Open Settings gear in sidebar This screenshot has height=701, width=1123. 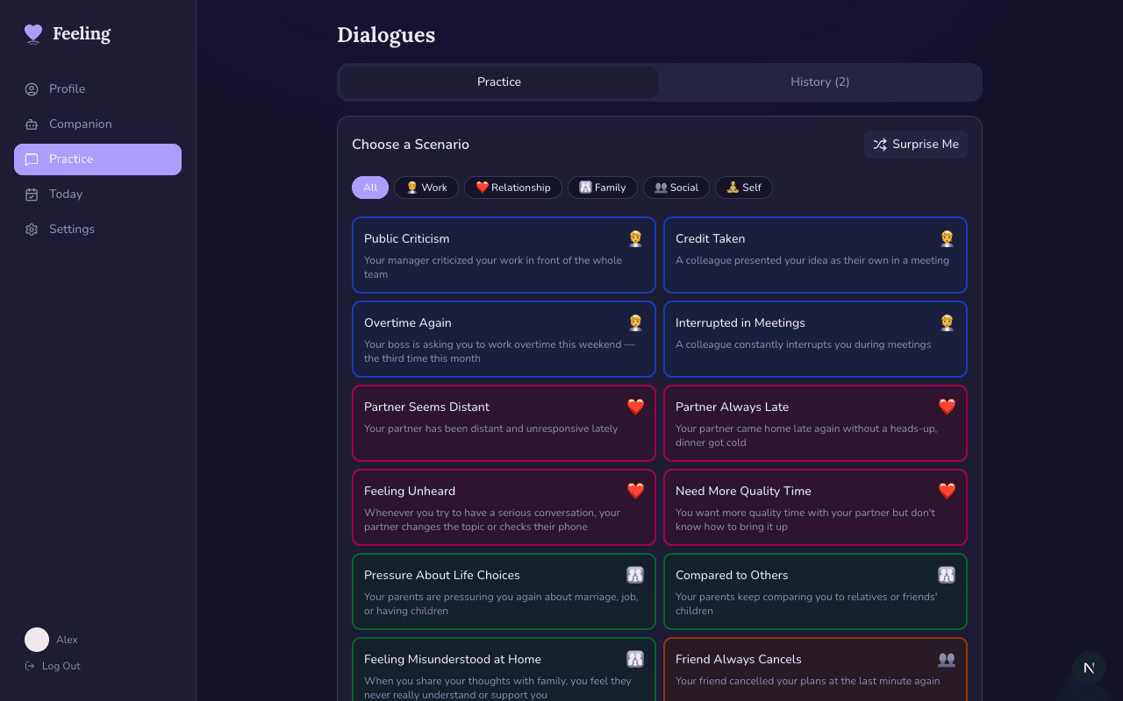(x=32, y=230)
